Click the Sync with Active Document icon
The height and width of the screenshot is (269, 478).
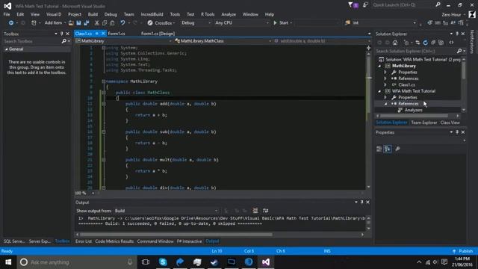pos(418,43)
